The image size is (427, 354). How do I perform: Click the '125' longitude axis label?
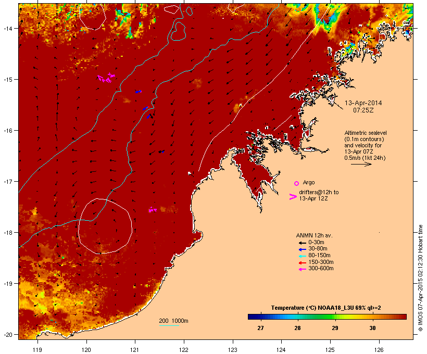(x=330, y=350)
